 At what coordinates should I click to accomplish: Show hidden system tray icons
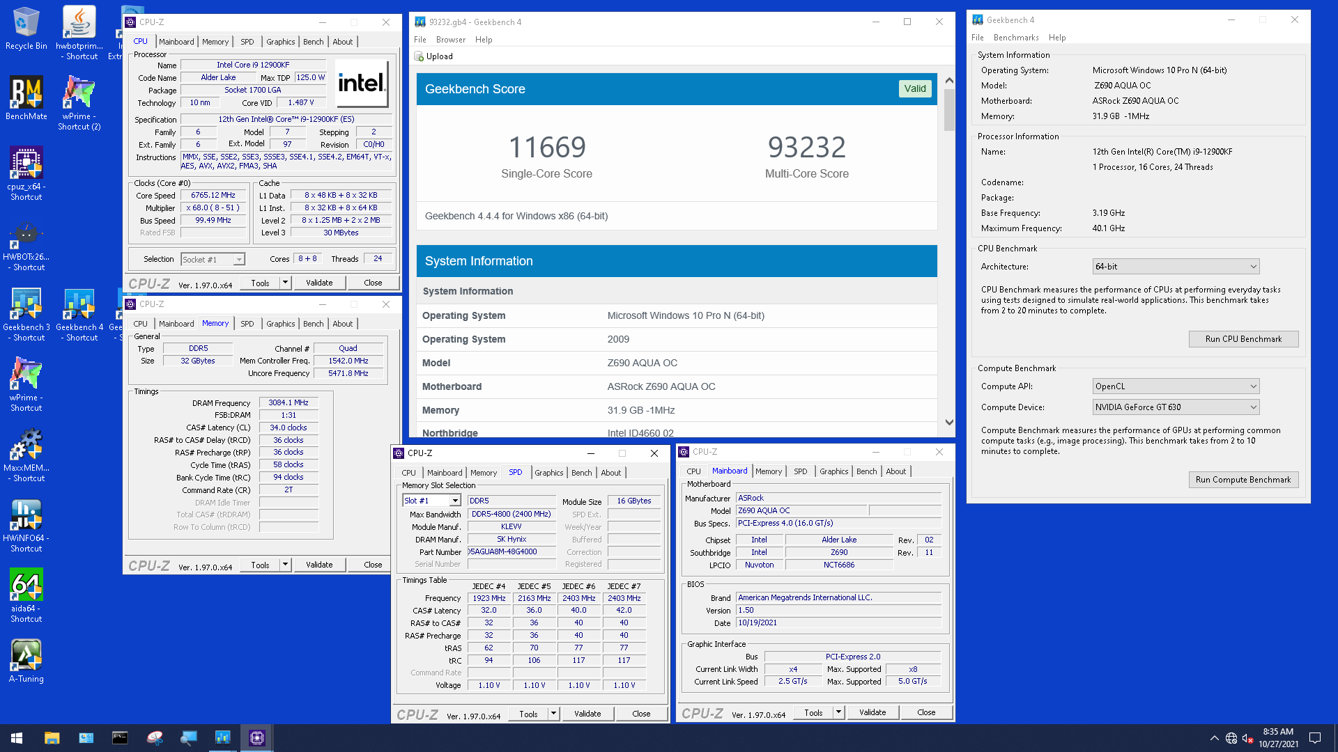coord(1214,738)
